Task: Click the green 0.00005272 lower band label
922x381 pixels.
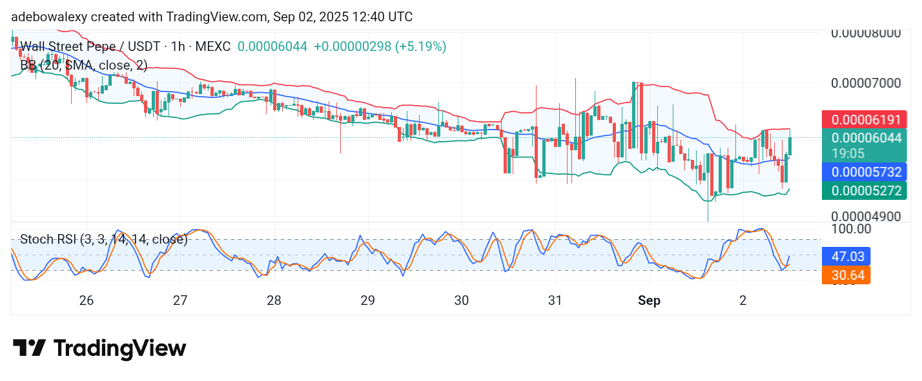Action: tap(865, 191)
